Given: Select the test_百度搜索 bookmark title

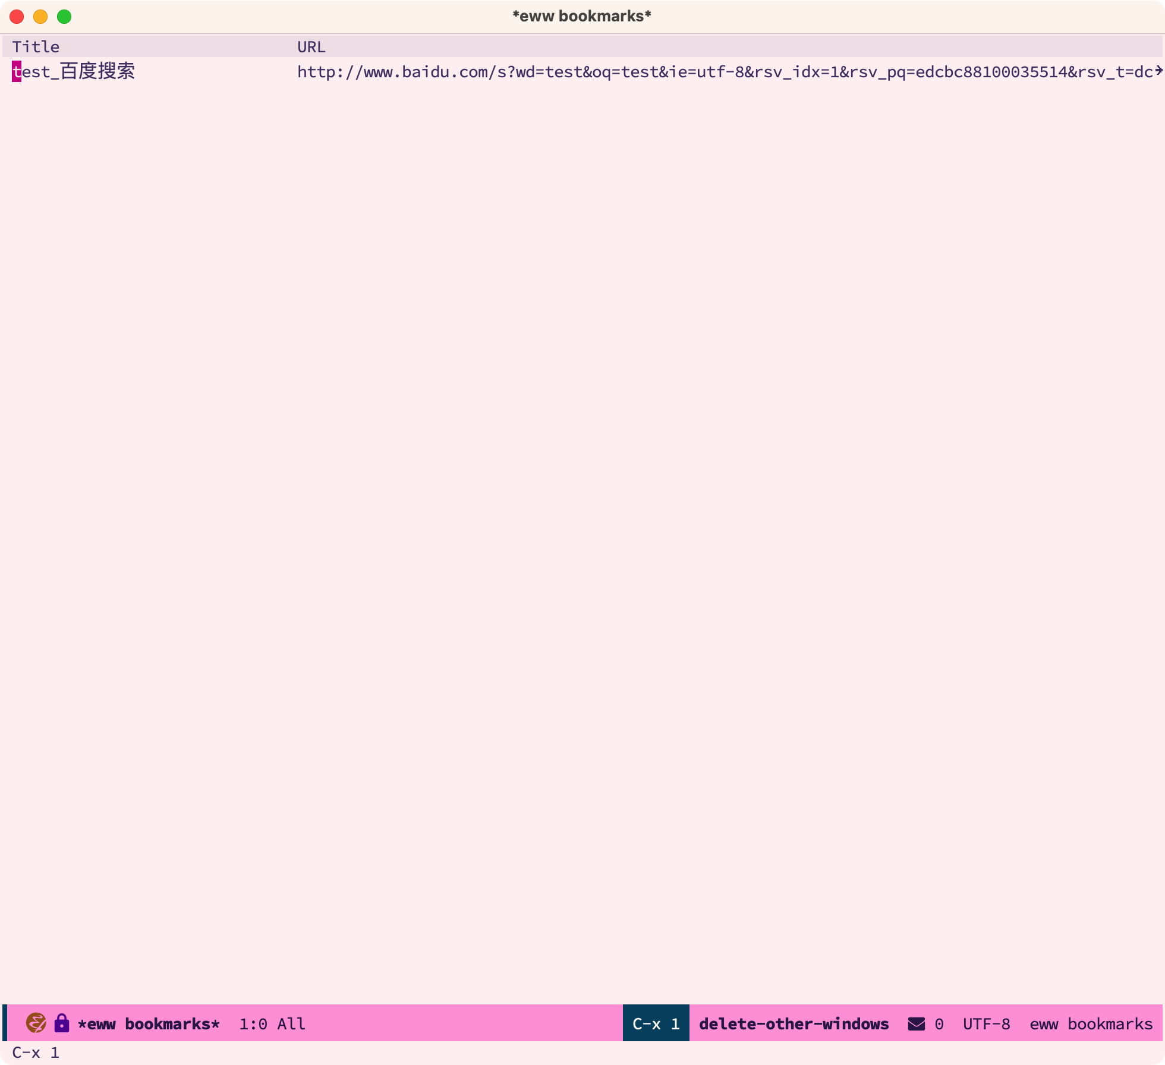Looking at the screenshot, I should [74, 71].
